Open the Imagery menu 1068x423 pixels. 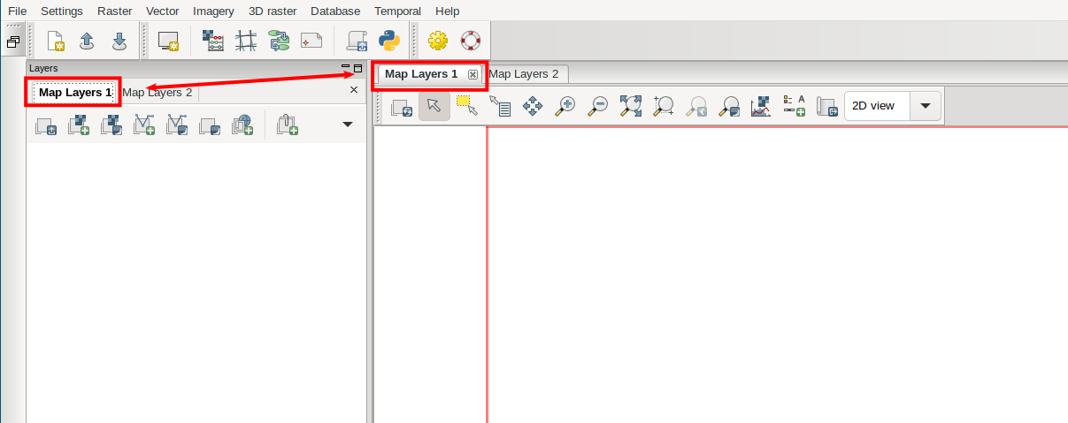(x=213, y=11)
